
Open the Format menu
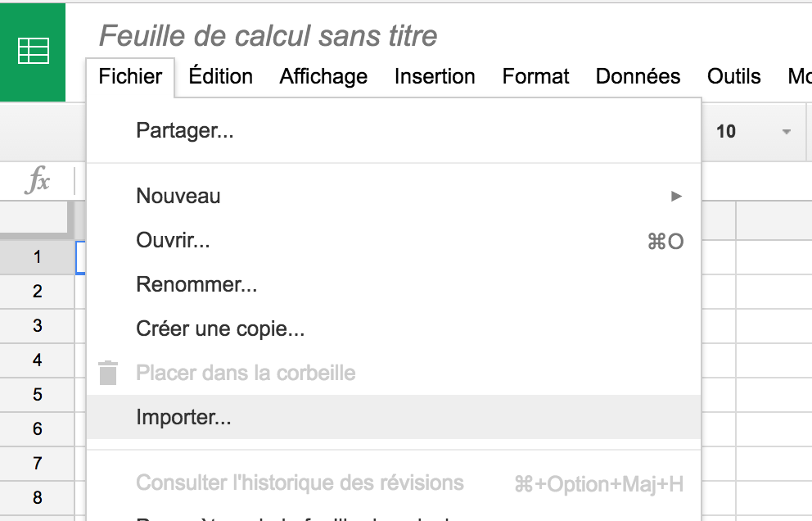(x=535, y=77)
